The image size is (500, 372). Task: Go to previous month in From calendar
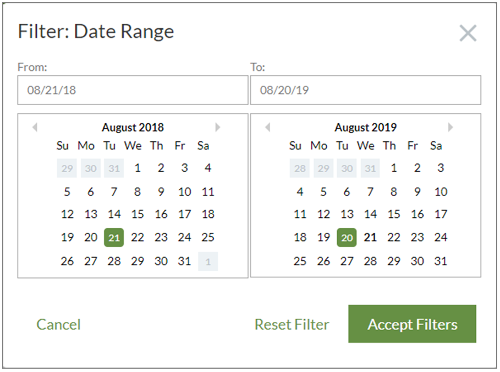pyautogui.click(x=35, y=127)
